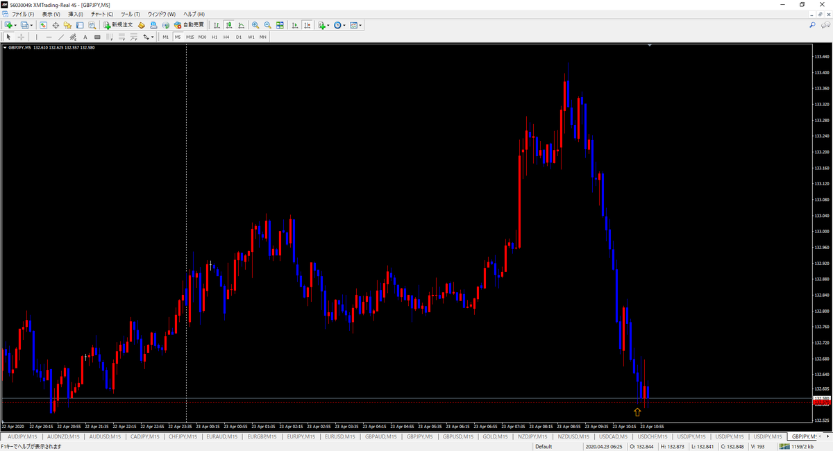Tile chart windows icon
The width and height of the screenshot is (833, 451).
coord(280,25)
